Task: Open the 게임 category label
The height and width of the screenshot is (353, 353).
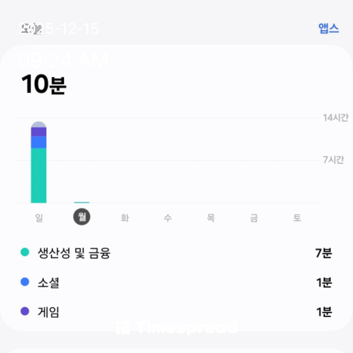Action: [x=49, y=312]
